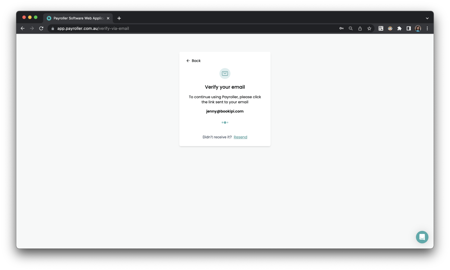450x270 pixels.
Task: Open a new tab with the plus button
Action: point(119,18)
